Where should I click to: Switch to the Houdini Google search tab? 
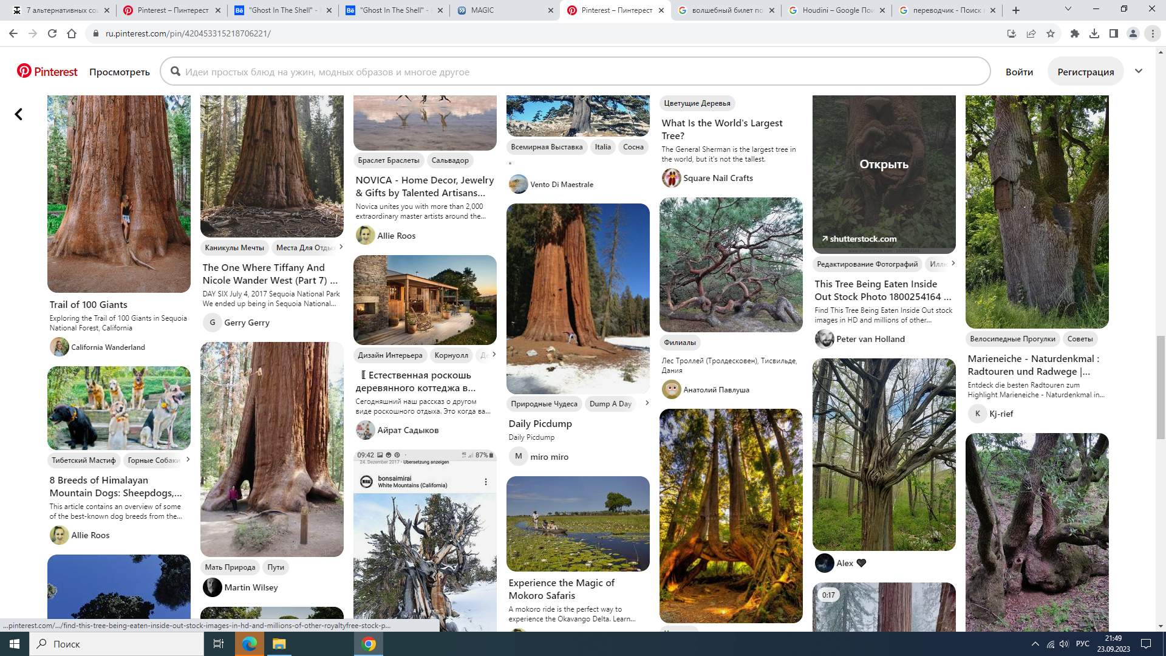(x=835, y=10)
